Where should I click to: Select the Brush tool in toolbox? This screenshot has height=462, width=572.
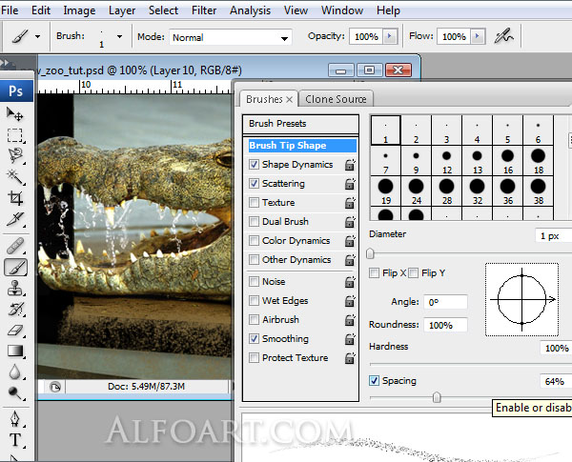click(x=15, y=268)
